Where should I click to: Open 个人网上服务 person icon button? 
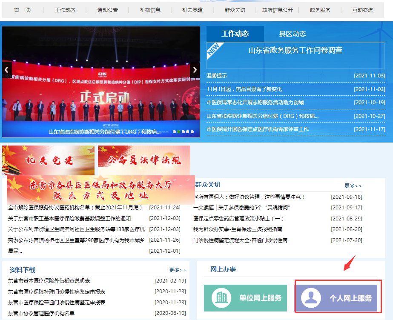(336, 298)
